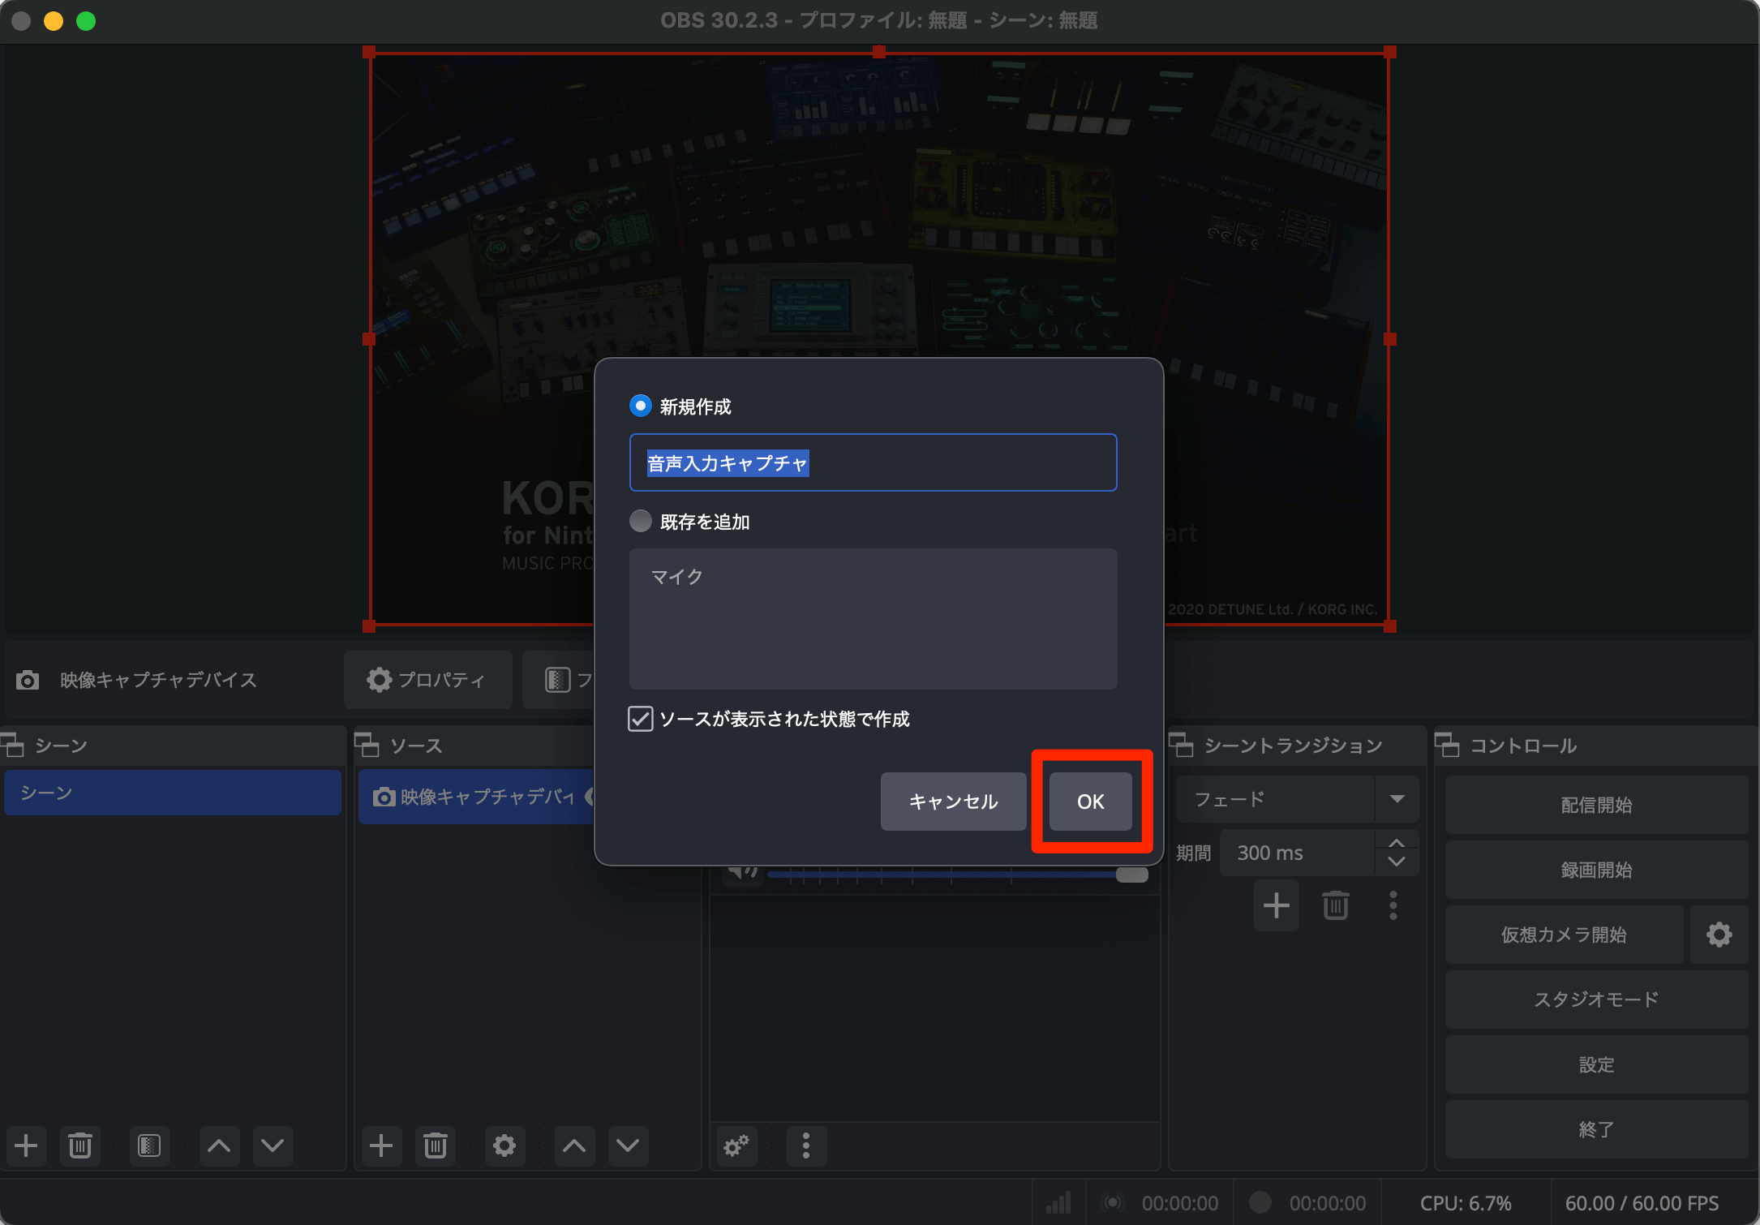Decrease transition duration with down arrow

(1397, 862)
